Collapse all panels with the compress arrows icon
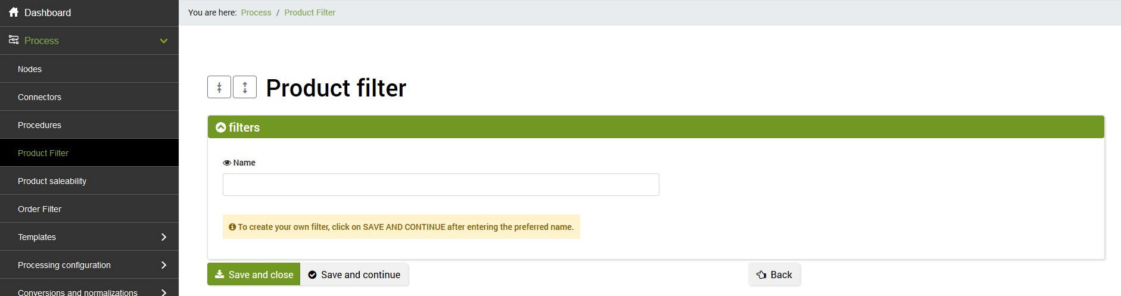 click(219, 88)
